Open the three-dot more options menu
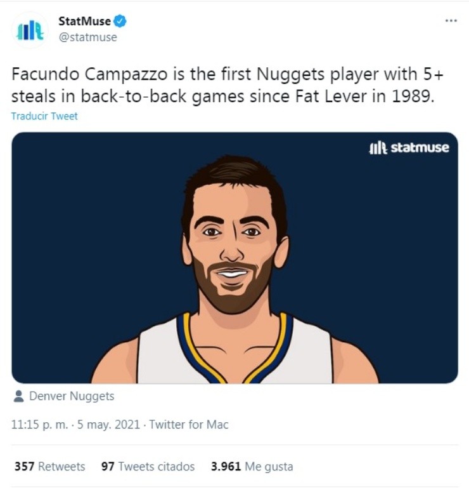This screenshot has height=492, width=469. 451,21
